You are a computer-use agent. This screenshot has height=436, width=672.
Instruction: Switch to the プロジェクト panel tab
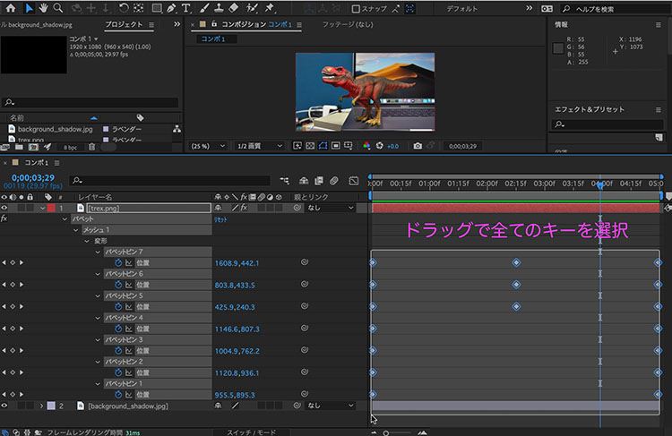click(x=124, y=24)
